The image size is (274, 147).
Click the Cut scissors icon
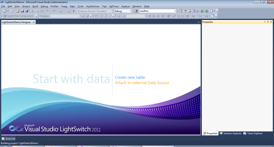click(x=33, y=11)
